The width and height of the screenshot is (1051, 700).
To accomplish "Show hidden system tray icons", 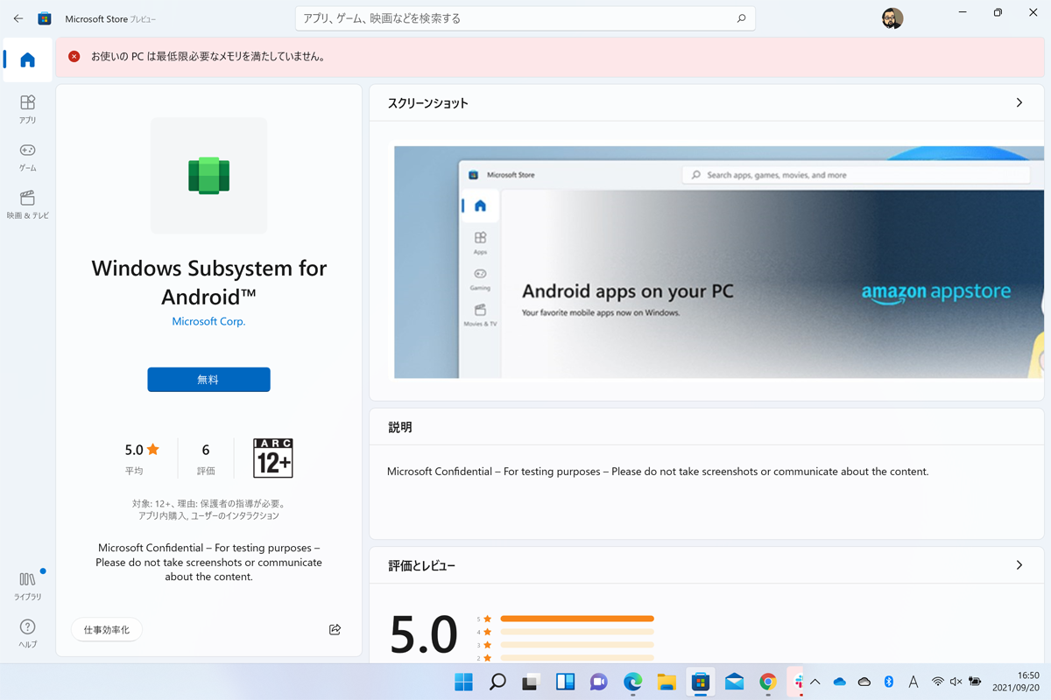I will point(815,682).
